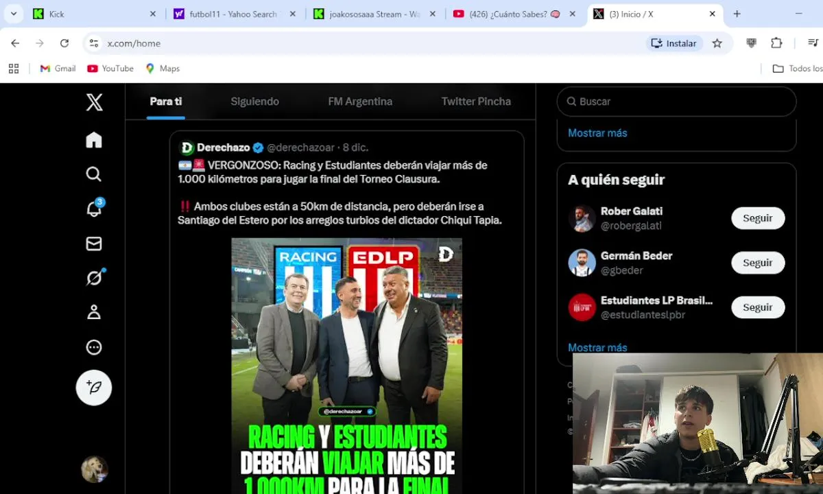Open Messages envelope icon
823x494 pixels.
point(94,244)
